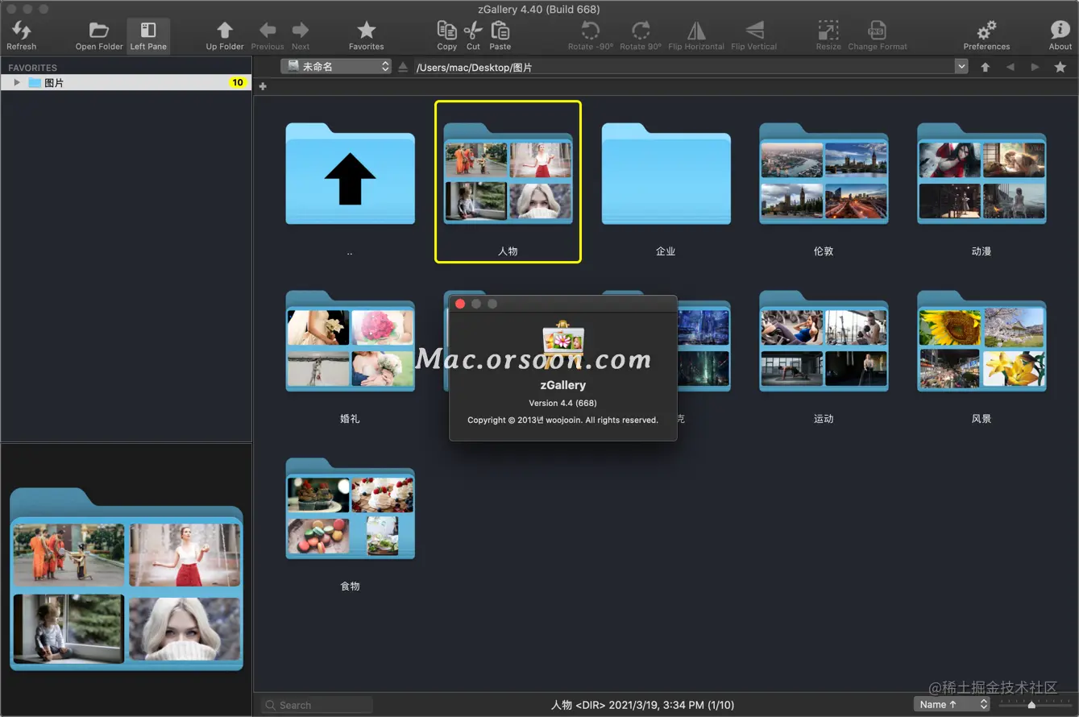1079x717 pixels.
Task: Click the /Users/mac/Desktop/图片 path field
Action: pyautogui.click(x=684, y=67)
